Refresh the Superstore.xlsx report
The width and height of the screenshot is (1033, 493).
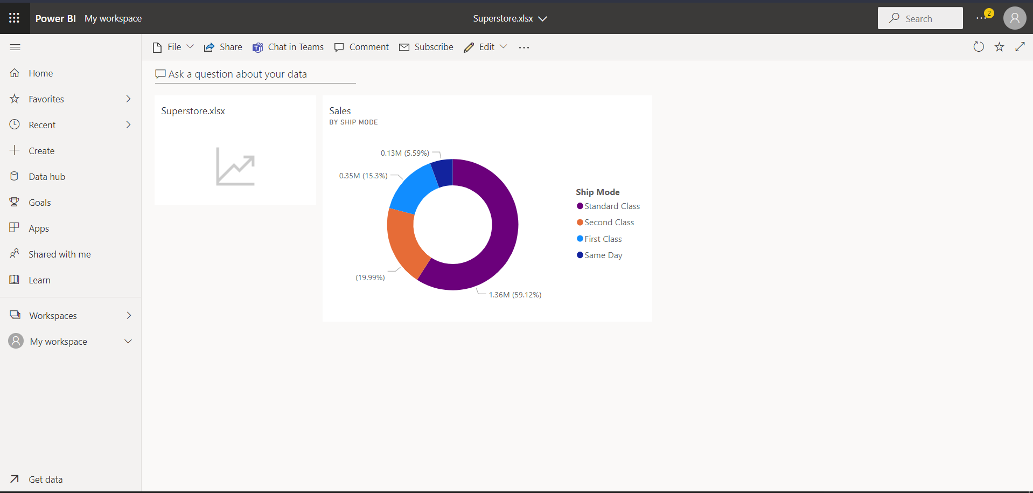[979, 47]
